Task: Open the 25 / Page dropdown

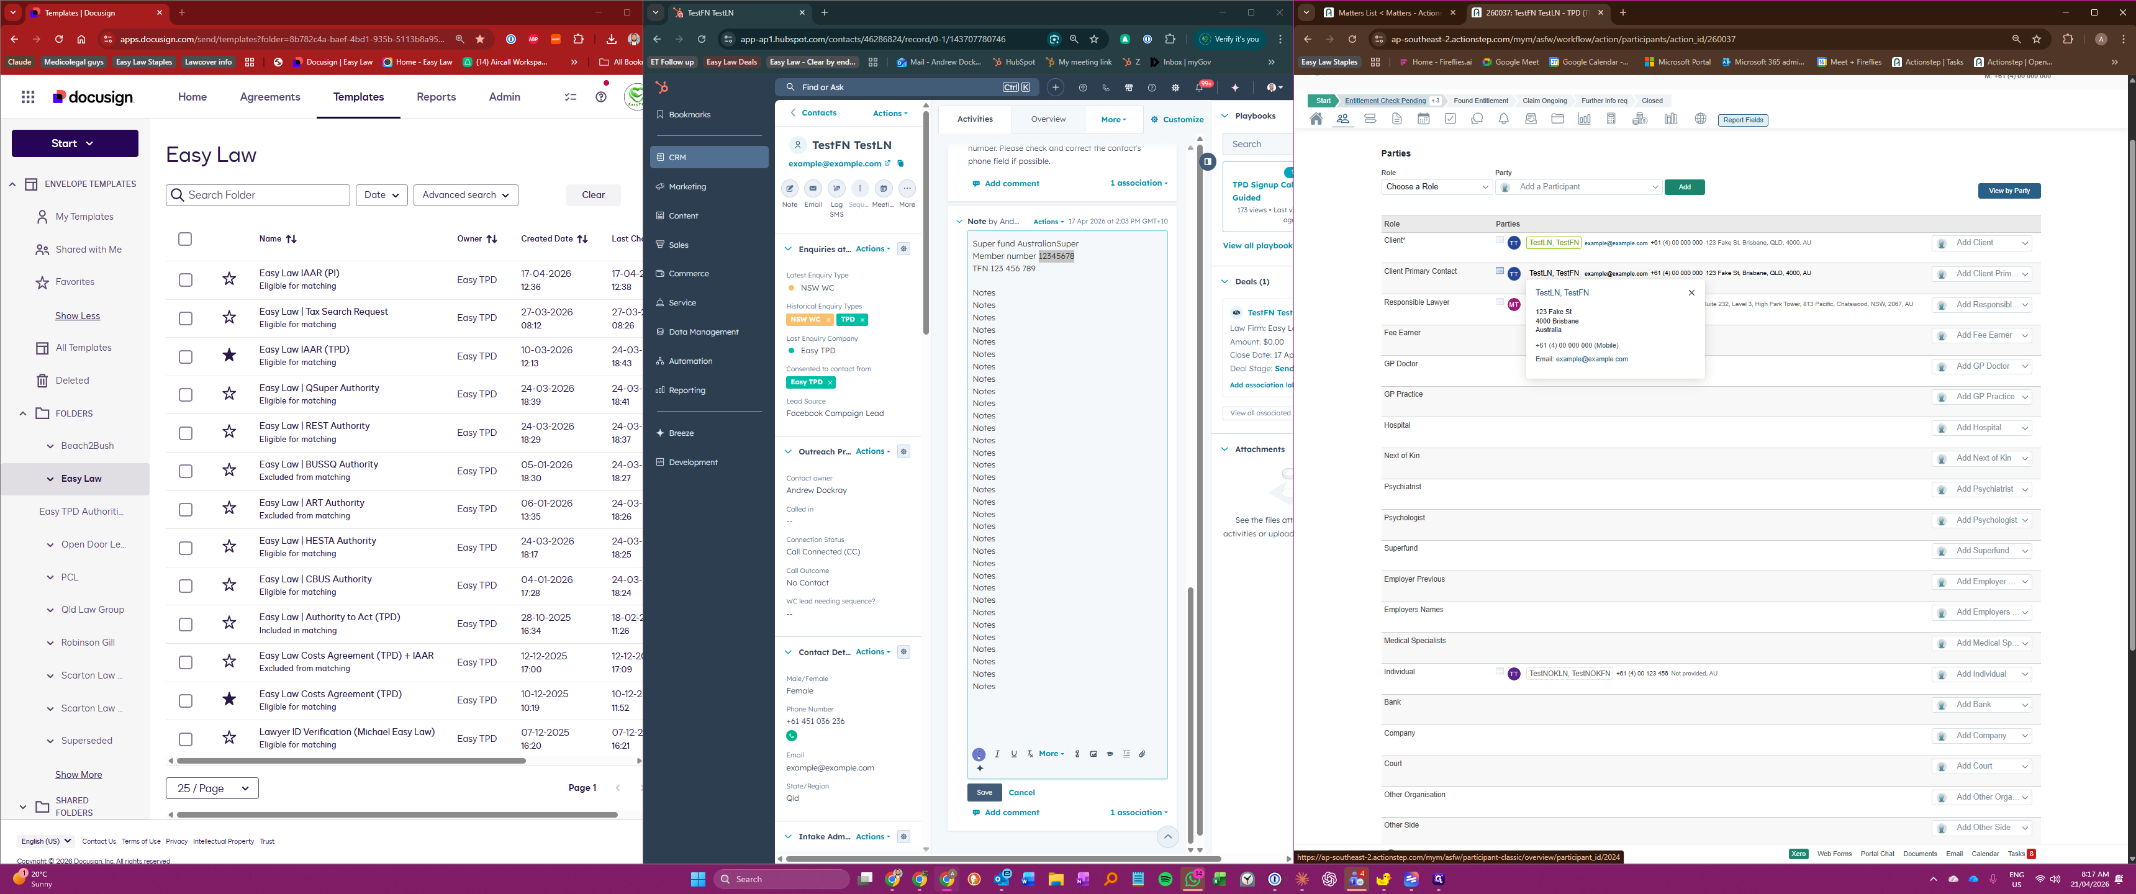Action: [212, 788]
